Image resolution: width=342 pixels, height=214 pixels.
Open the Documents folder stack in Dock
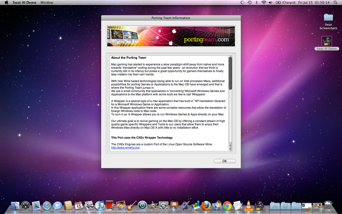(296, 206)
